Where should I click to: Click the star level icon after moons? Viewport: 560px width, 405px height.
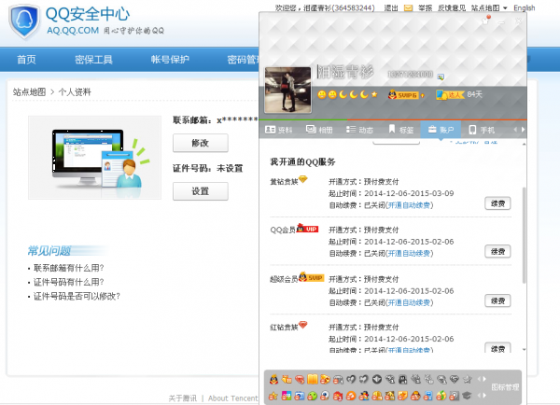click(374, 94)
